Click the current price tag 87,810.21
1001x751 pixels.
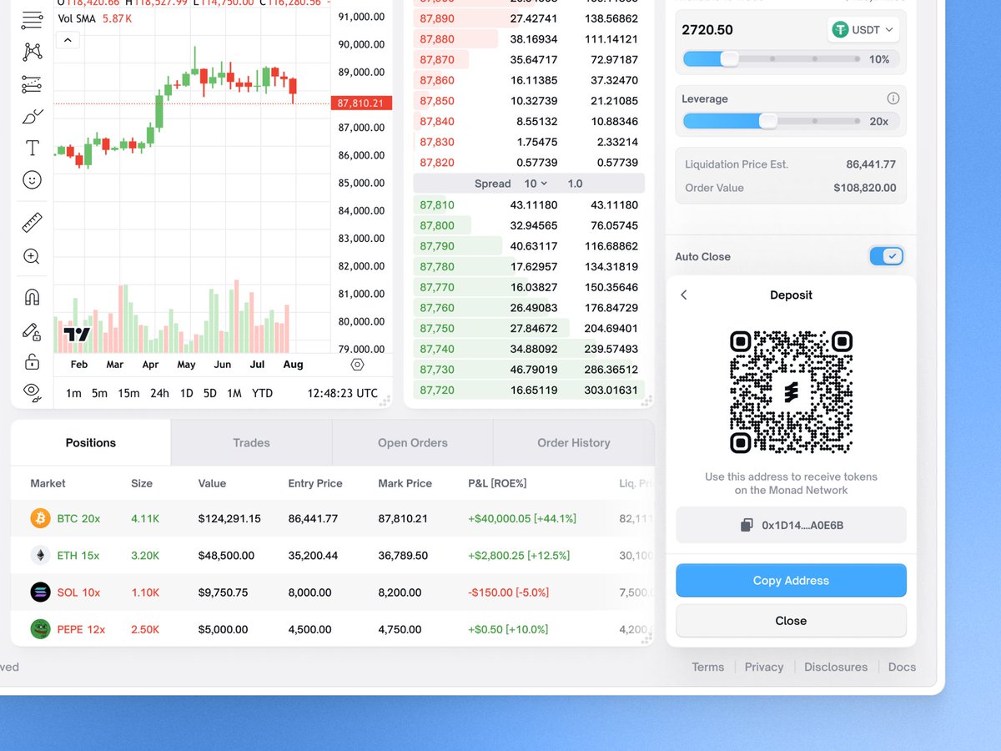pos(361,103)
